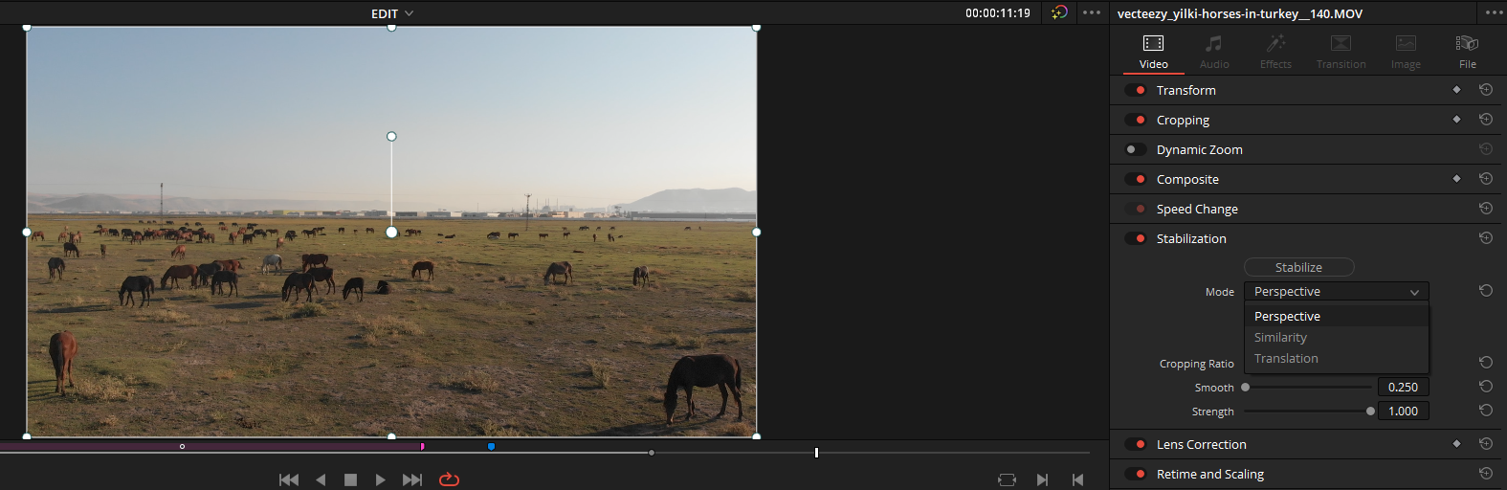Screen dimensions: 1507x490
Task: Disable the Cropping section toggle
Action: tap(1136, 120)
